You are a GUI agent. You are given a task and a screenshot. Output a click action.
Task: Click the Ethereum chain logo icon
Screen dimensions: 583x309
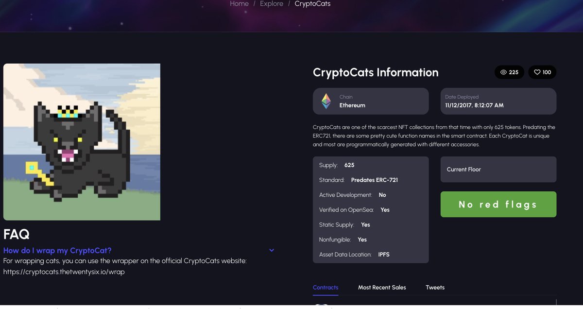tap(325, 101)
